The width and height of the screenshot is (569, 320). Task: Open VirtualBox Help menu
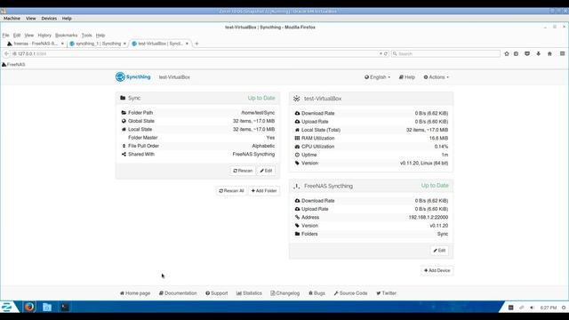(67, 18)
